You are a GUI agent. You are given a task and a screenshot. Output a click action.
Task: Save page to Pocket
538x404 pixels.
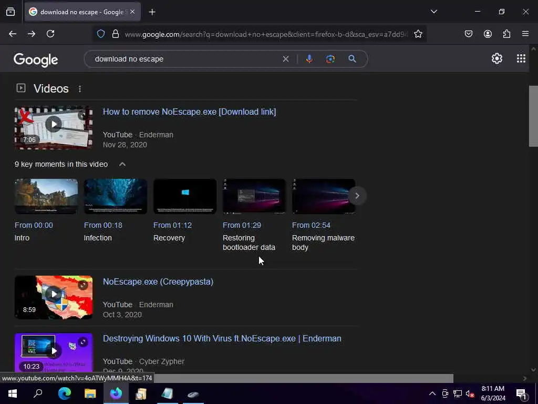tap(469, 34)
